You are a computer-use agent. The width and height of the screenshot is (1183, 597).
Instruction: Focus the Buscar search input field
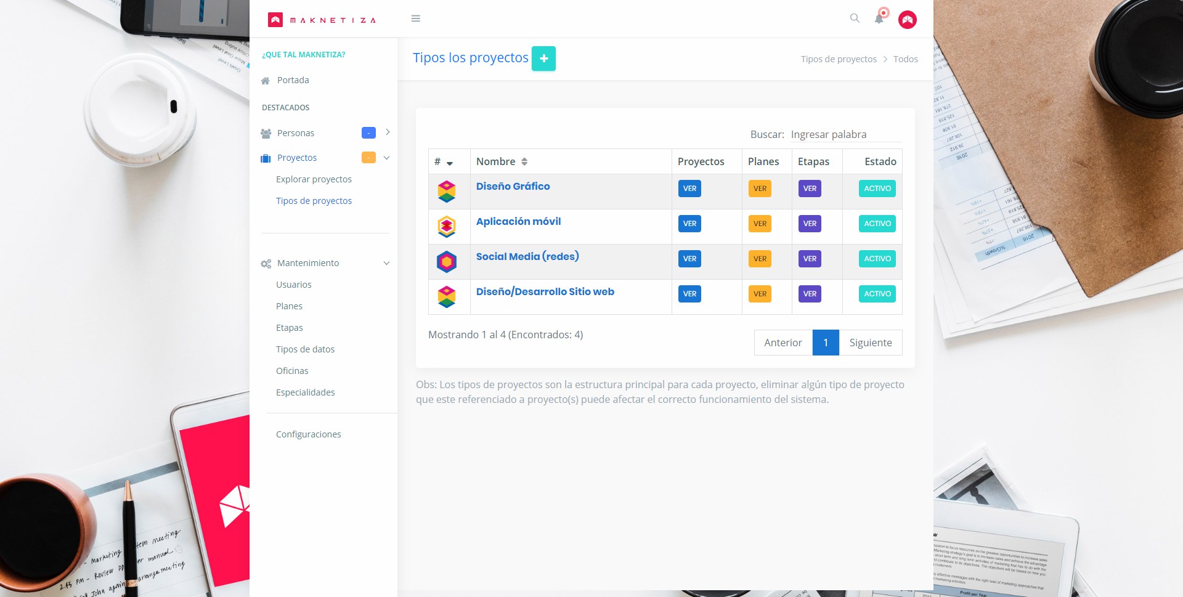coord(846,134)
